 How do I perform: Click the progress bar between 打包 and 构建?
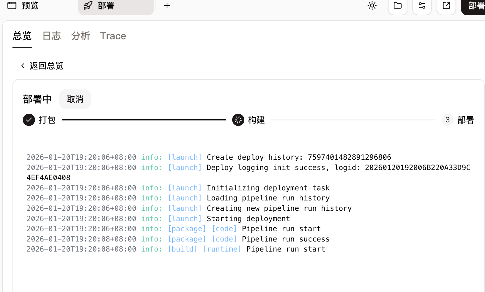coord(144,120)
